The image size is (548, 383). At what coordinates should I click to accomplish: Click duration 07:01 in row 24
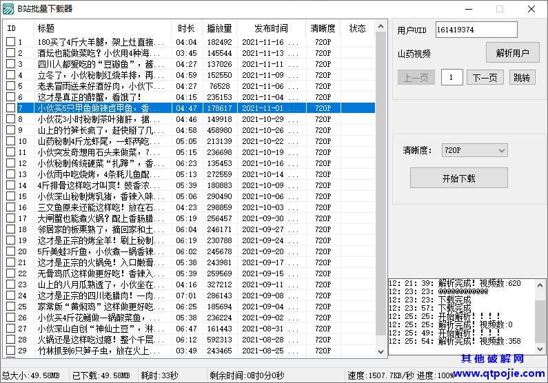pos(186,296)
